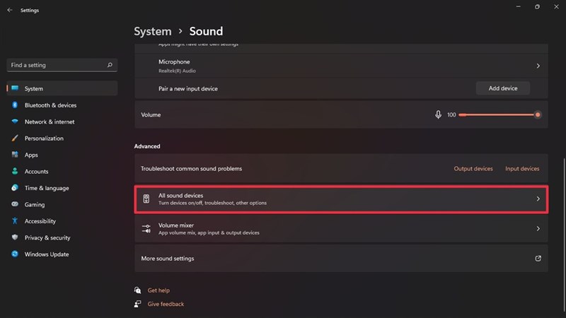Select the Accounts menu item
The image size is (566, 318).
click(37, 172)
